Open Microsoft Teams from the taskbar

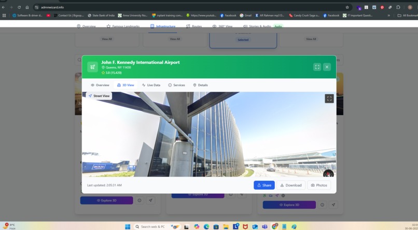[264, 226]
